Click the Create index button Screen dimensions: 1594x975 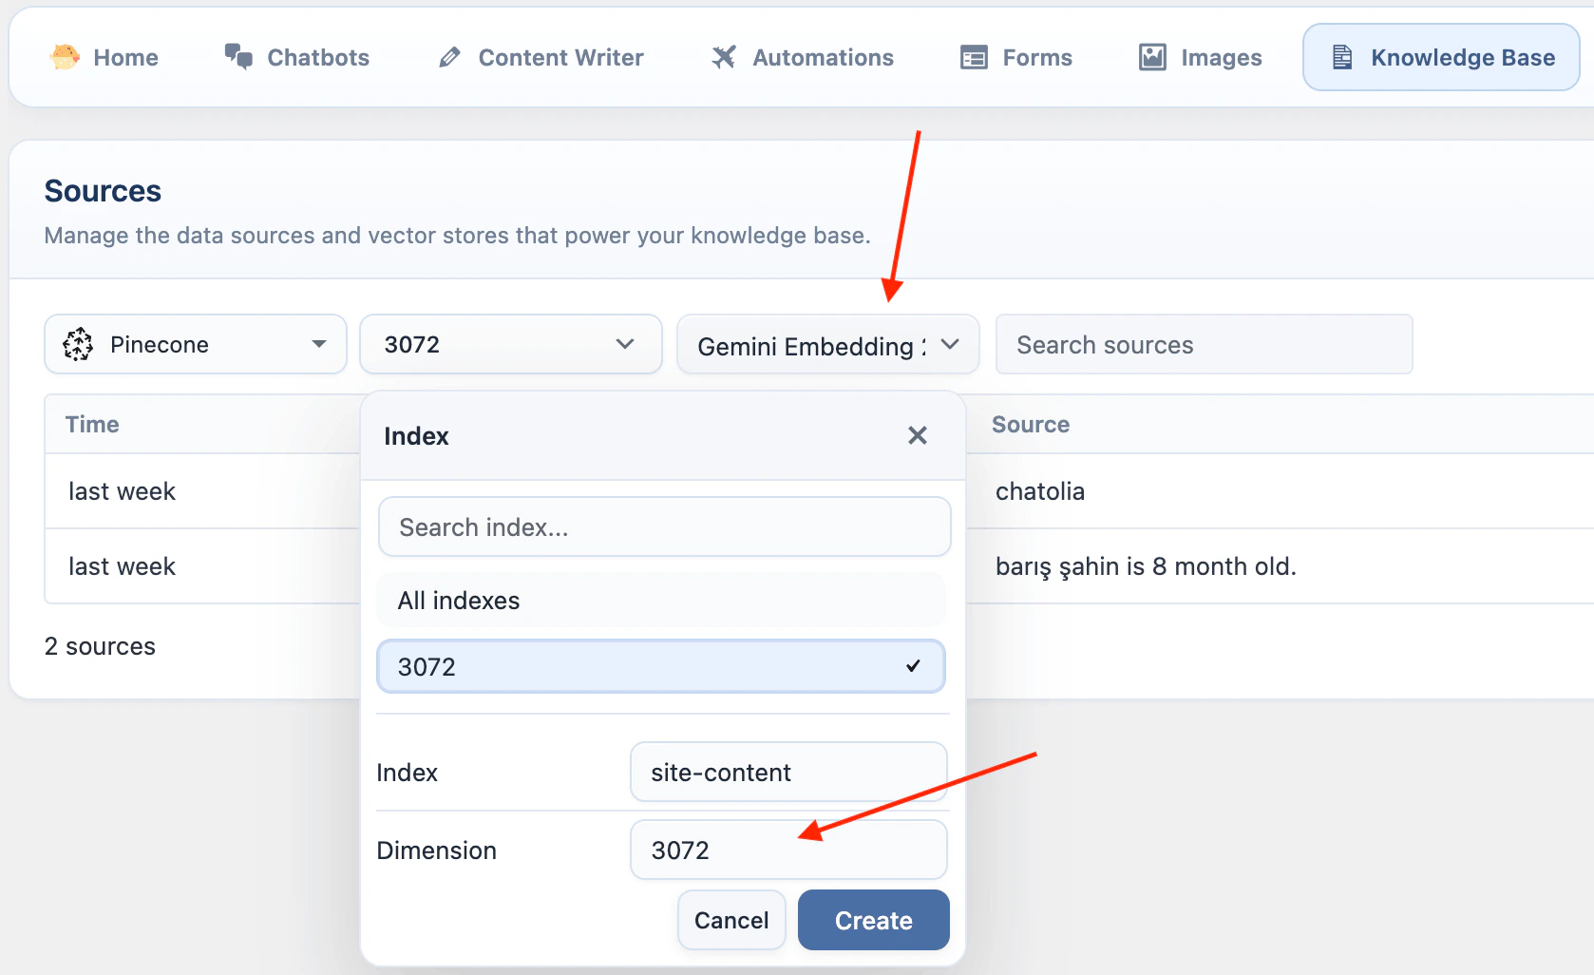click(x=874, y=920)
